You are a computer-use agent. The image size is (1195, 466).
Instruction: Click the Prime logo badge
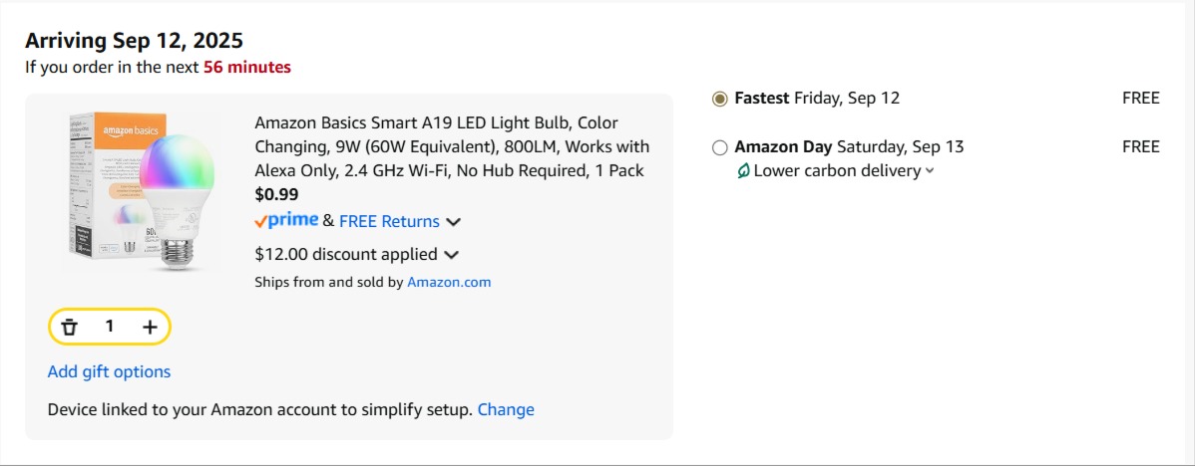pyautogui.click(x=286, y=221)
